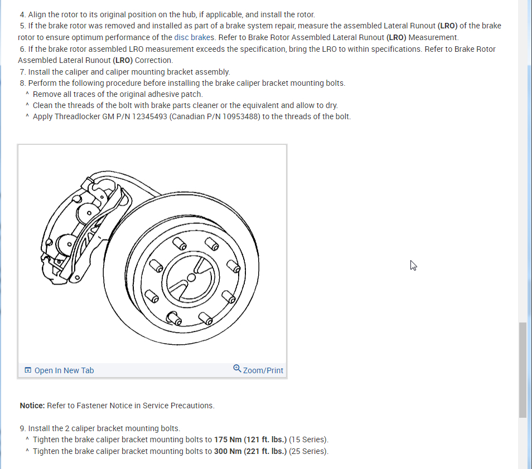Click the Clean the threads bullet line
The image size is (532, 469).
[182, 105]
